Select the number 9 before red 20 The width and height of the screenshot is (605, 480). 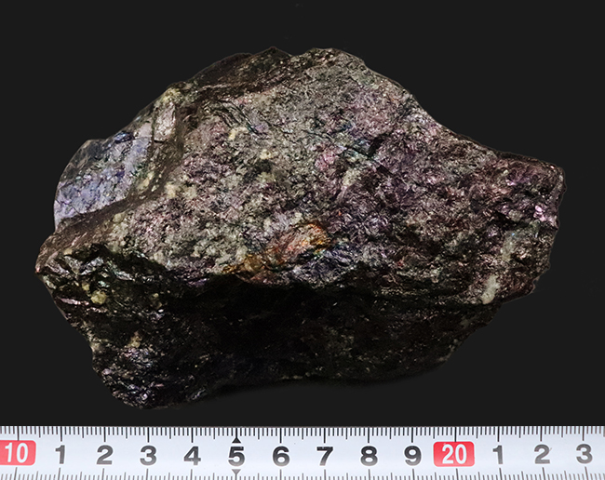click(412, 455)
